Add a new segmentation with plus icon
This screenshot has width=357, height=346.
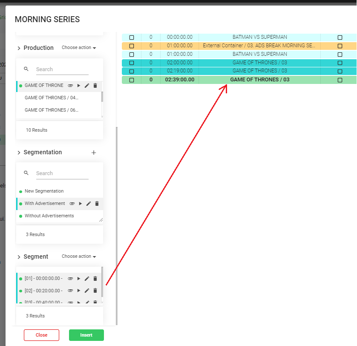pyautogui.click(x=94, y=153)
